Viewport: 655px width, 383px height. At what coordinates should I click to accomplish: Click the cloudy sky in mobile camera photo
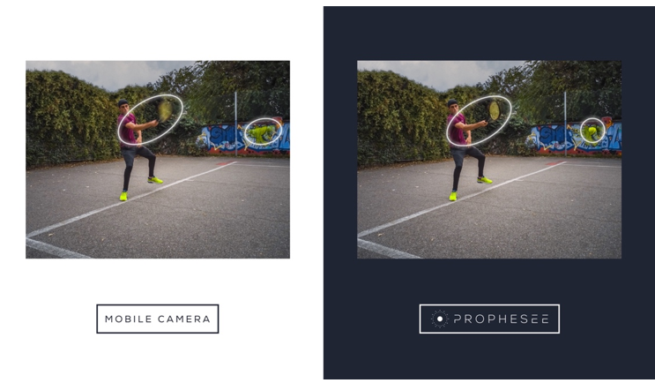(x=109, y=74)
